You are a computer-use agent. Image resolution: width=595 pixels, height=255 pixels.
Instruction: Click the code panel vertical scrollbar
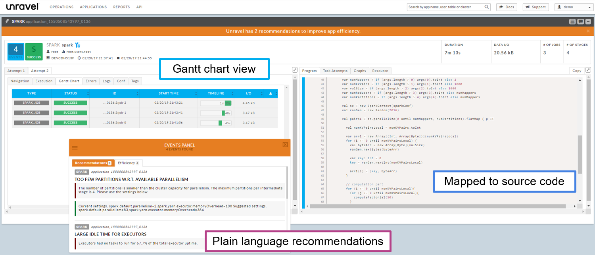[580, 155]
